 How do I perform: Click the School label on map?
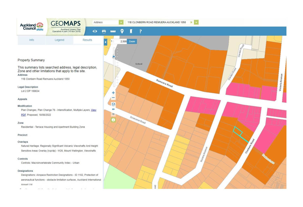tap(139, 64)
